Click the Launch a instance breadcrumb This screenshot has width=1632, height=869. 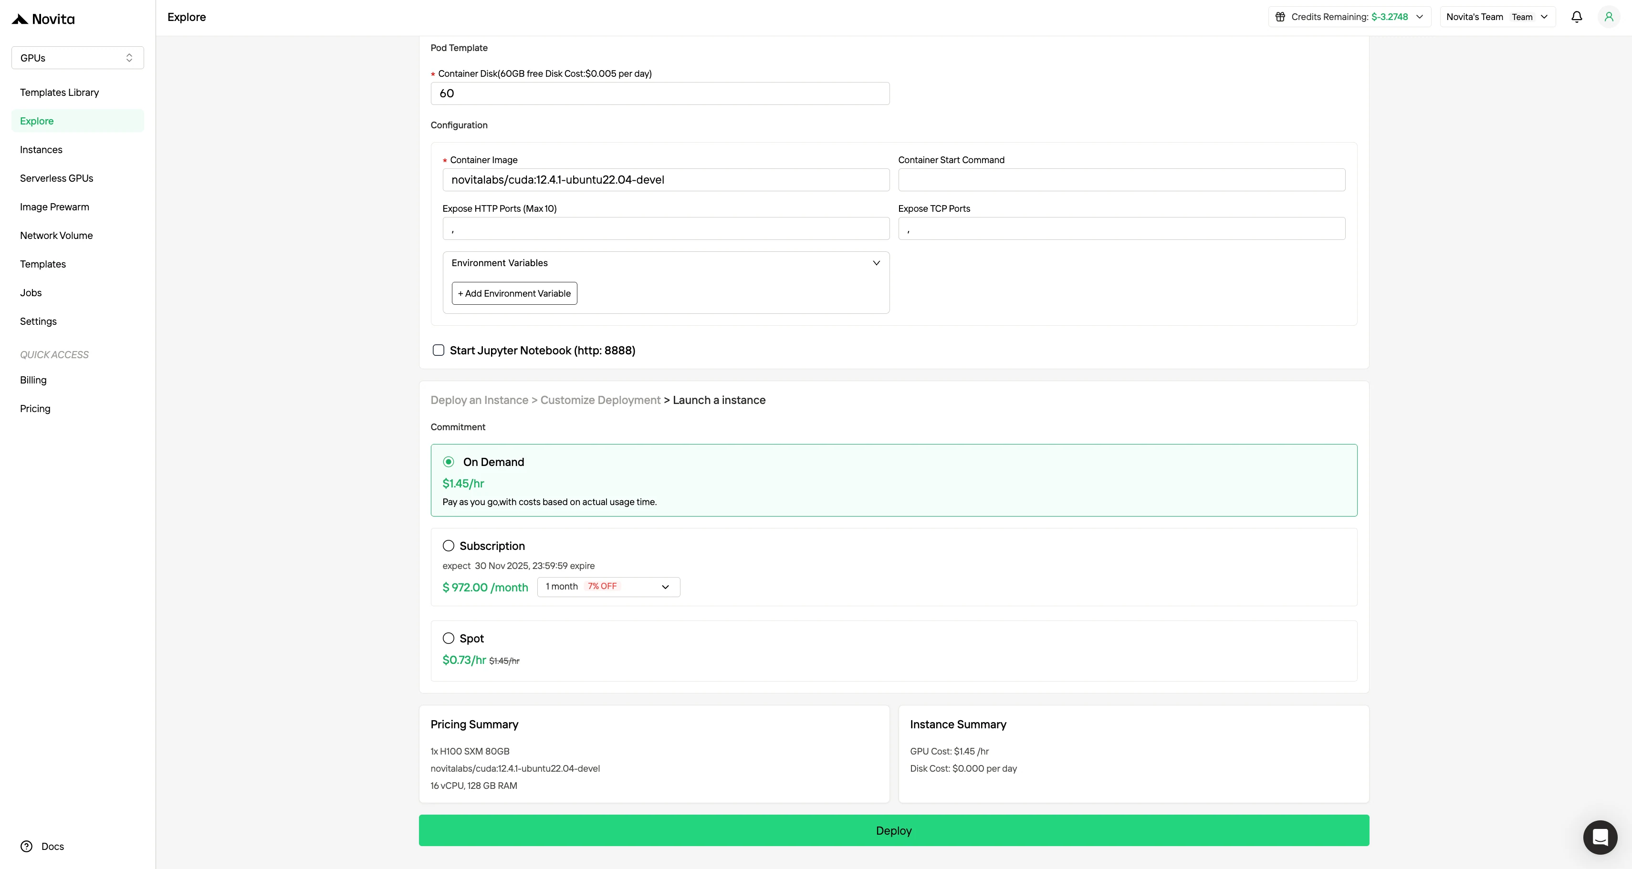click(x=719, y=400)
